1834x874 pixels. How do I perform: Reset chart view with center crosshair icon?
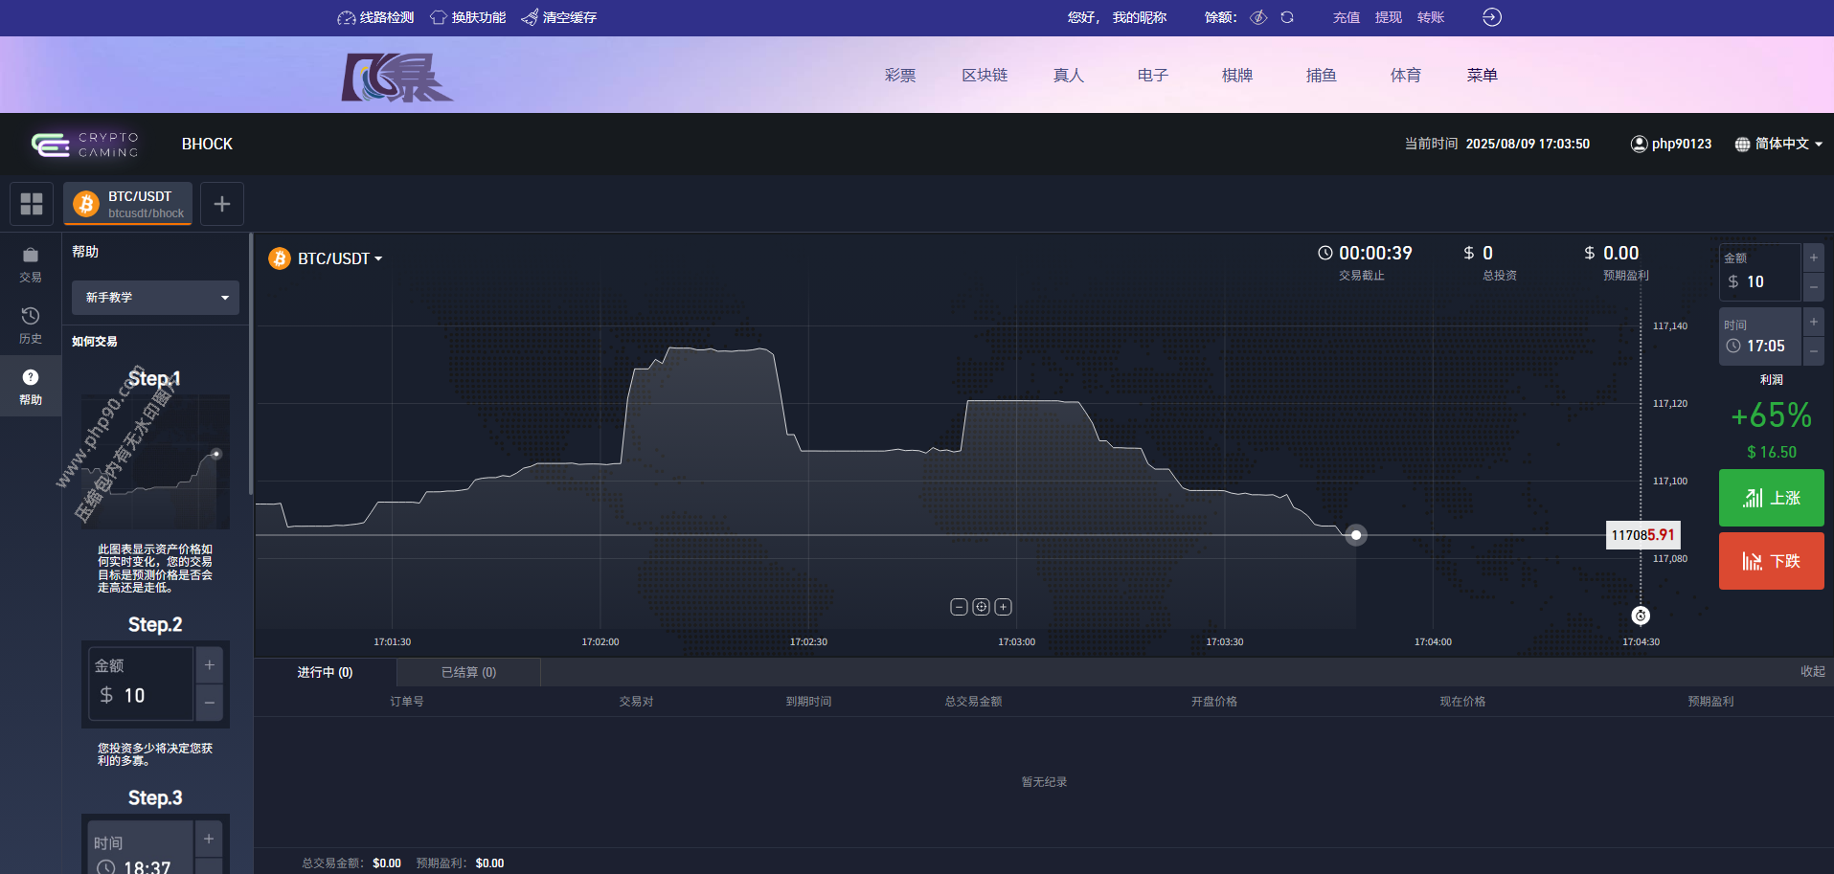981,607
